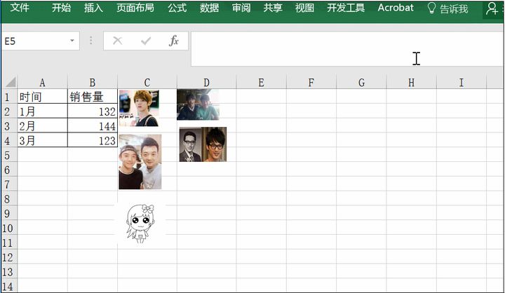Click the Enter checkmark icon in formula bar
Viewport: 505px width, 293px height.
coord(145,41)
